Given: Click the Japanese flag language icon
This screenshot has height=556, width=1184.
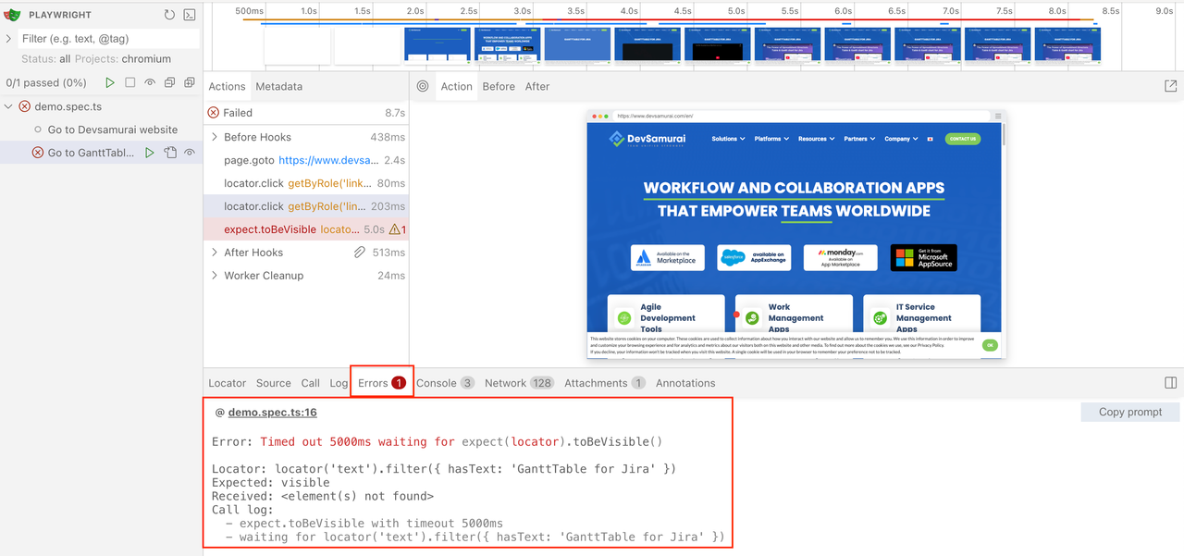Looking at the screenshot, I should coord(930,139).
